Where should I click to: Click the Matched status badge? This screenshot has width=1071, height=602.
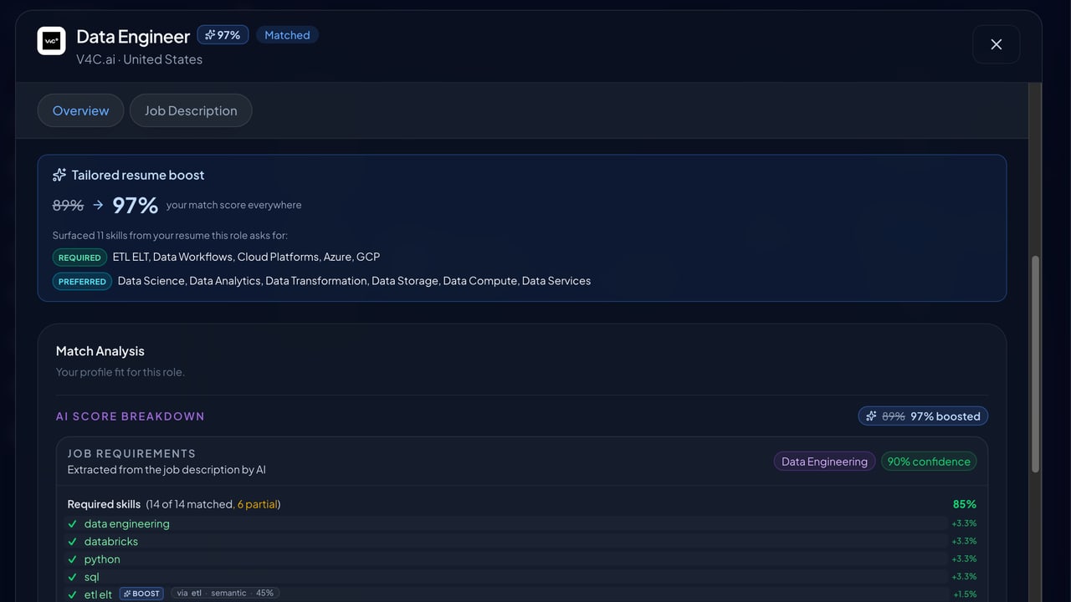[287, 35]
